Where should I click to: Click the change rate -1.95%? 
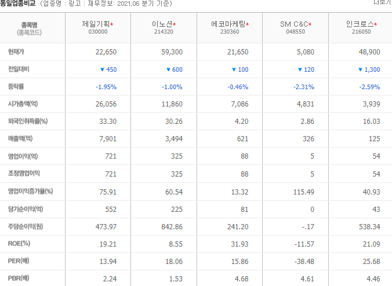tap(106, 87)
